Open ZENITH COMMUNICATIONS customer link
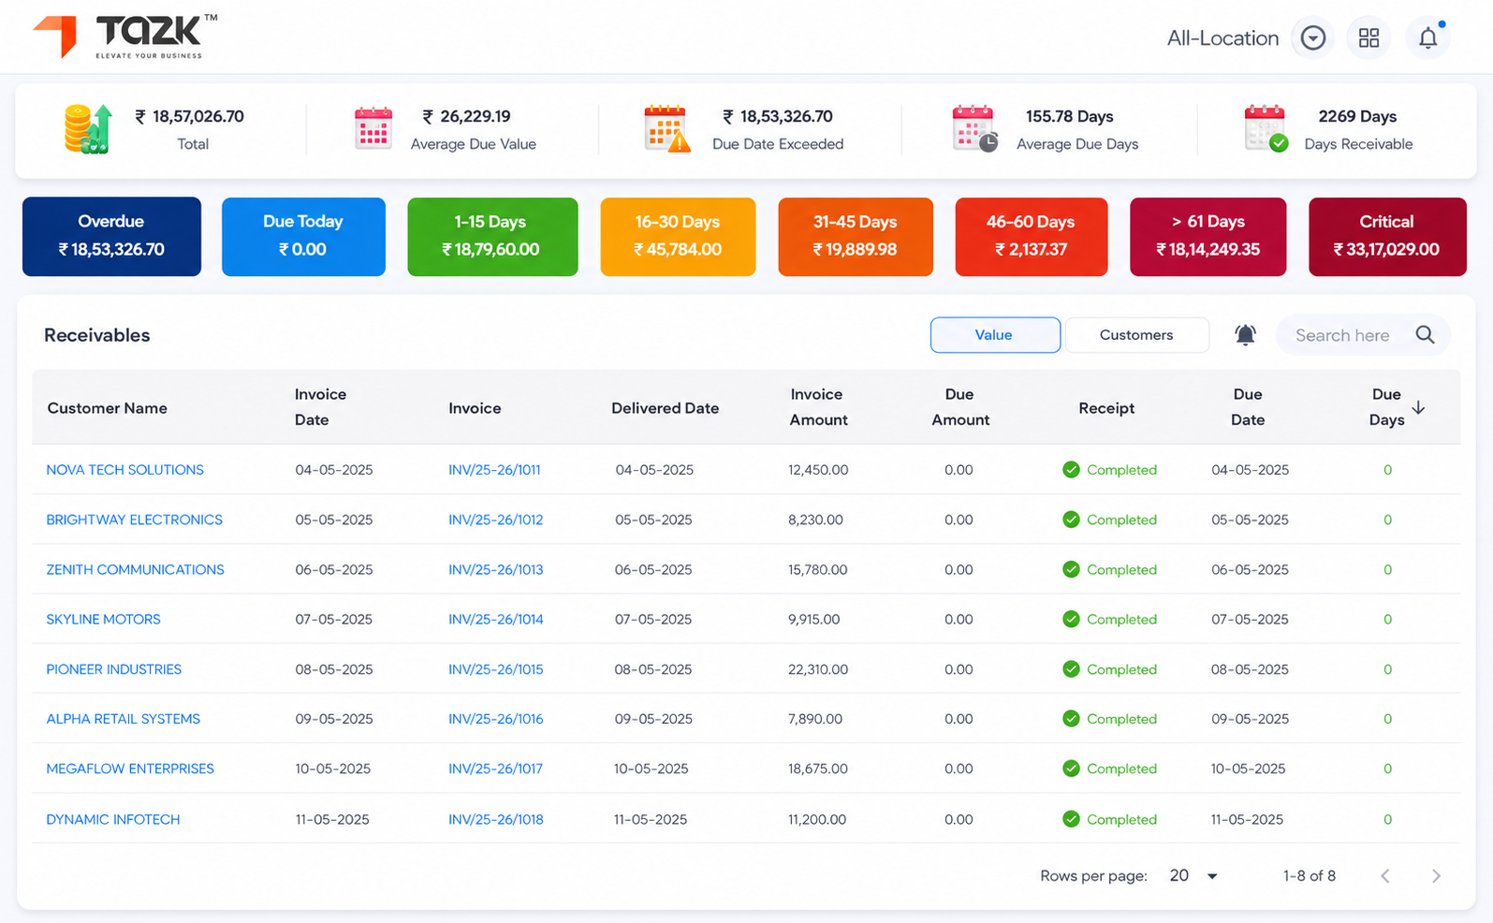Viewport: 1493px width, 923px height. 135,569
